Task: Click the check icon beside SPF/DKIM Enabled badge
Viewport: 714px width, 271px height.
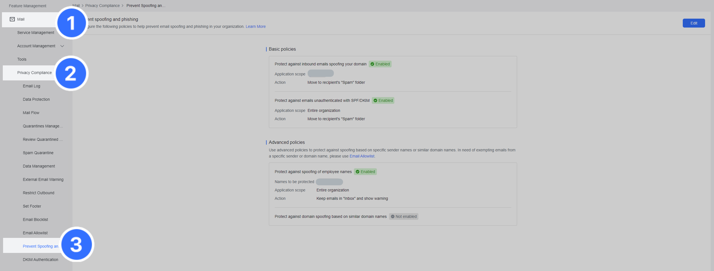Action: click(376, 100)
